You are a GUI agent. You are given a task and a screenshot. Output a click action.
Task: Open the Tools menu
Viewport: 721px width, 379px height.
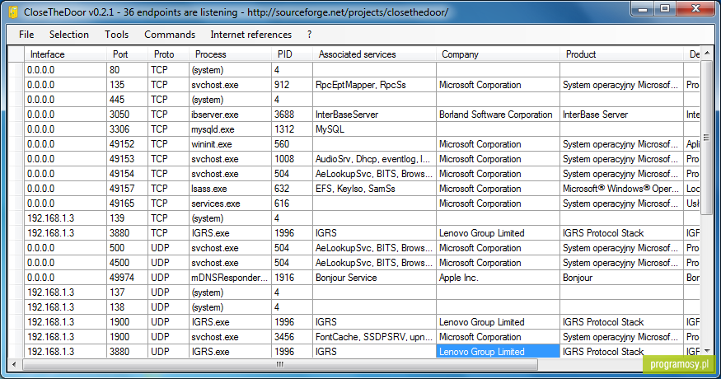click(x=116, y=35)
